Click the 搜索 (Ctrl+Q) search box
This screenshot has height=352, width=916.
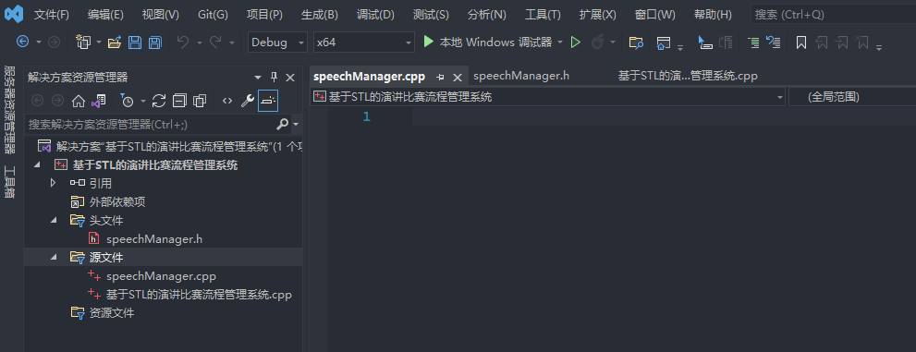pos(834,15)
